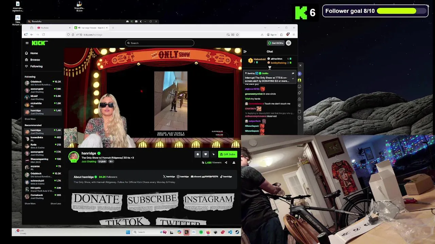Open Mizkif channel under Following
The image size is (435, 244).
coord(43,98)
